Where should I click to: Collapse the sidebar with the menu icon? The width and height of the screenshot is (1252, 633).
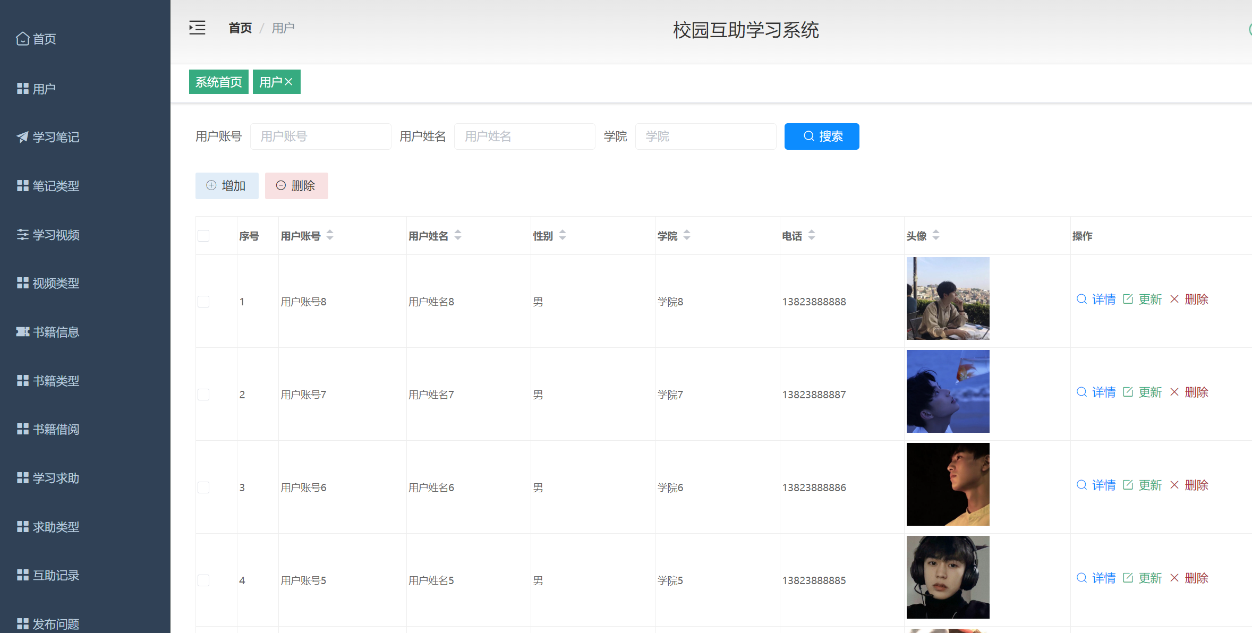pos(197,28)
